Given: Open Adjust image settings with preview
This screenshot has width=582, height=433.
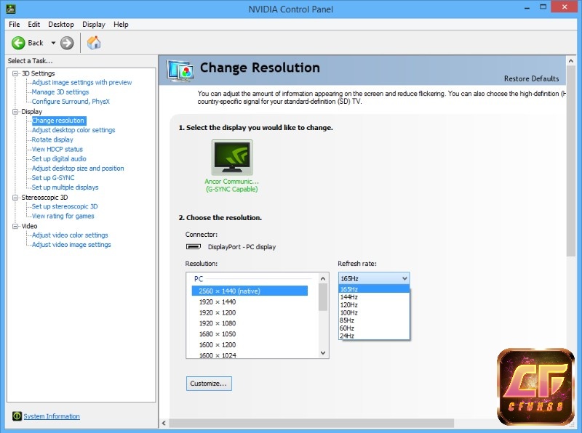Looking at the screenshot, I should 81,82.
